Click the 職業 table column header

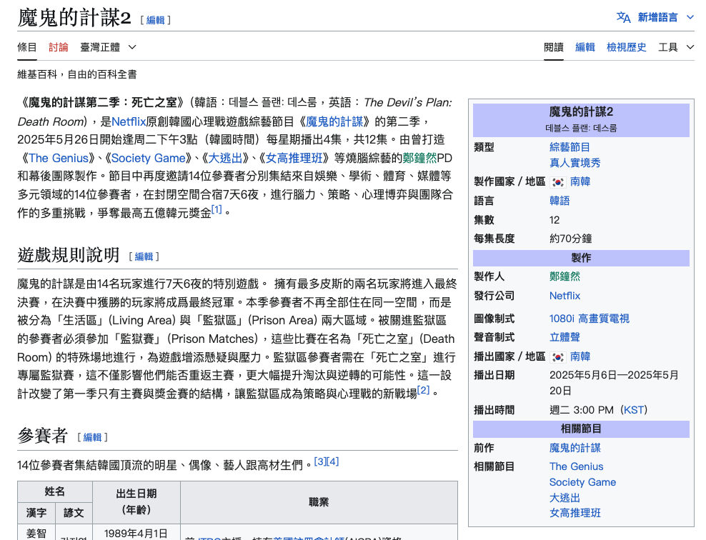point(319,502)
